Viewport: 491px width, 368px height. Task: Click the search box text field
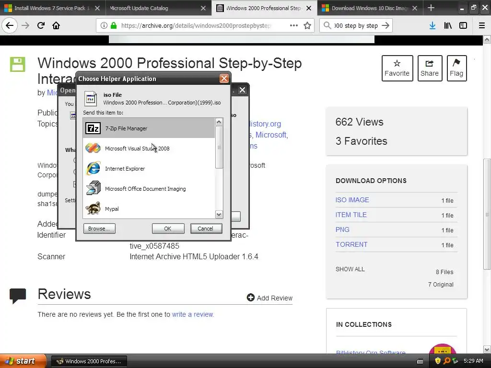[x=356, y=26]
